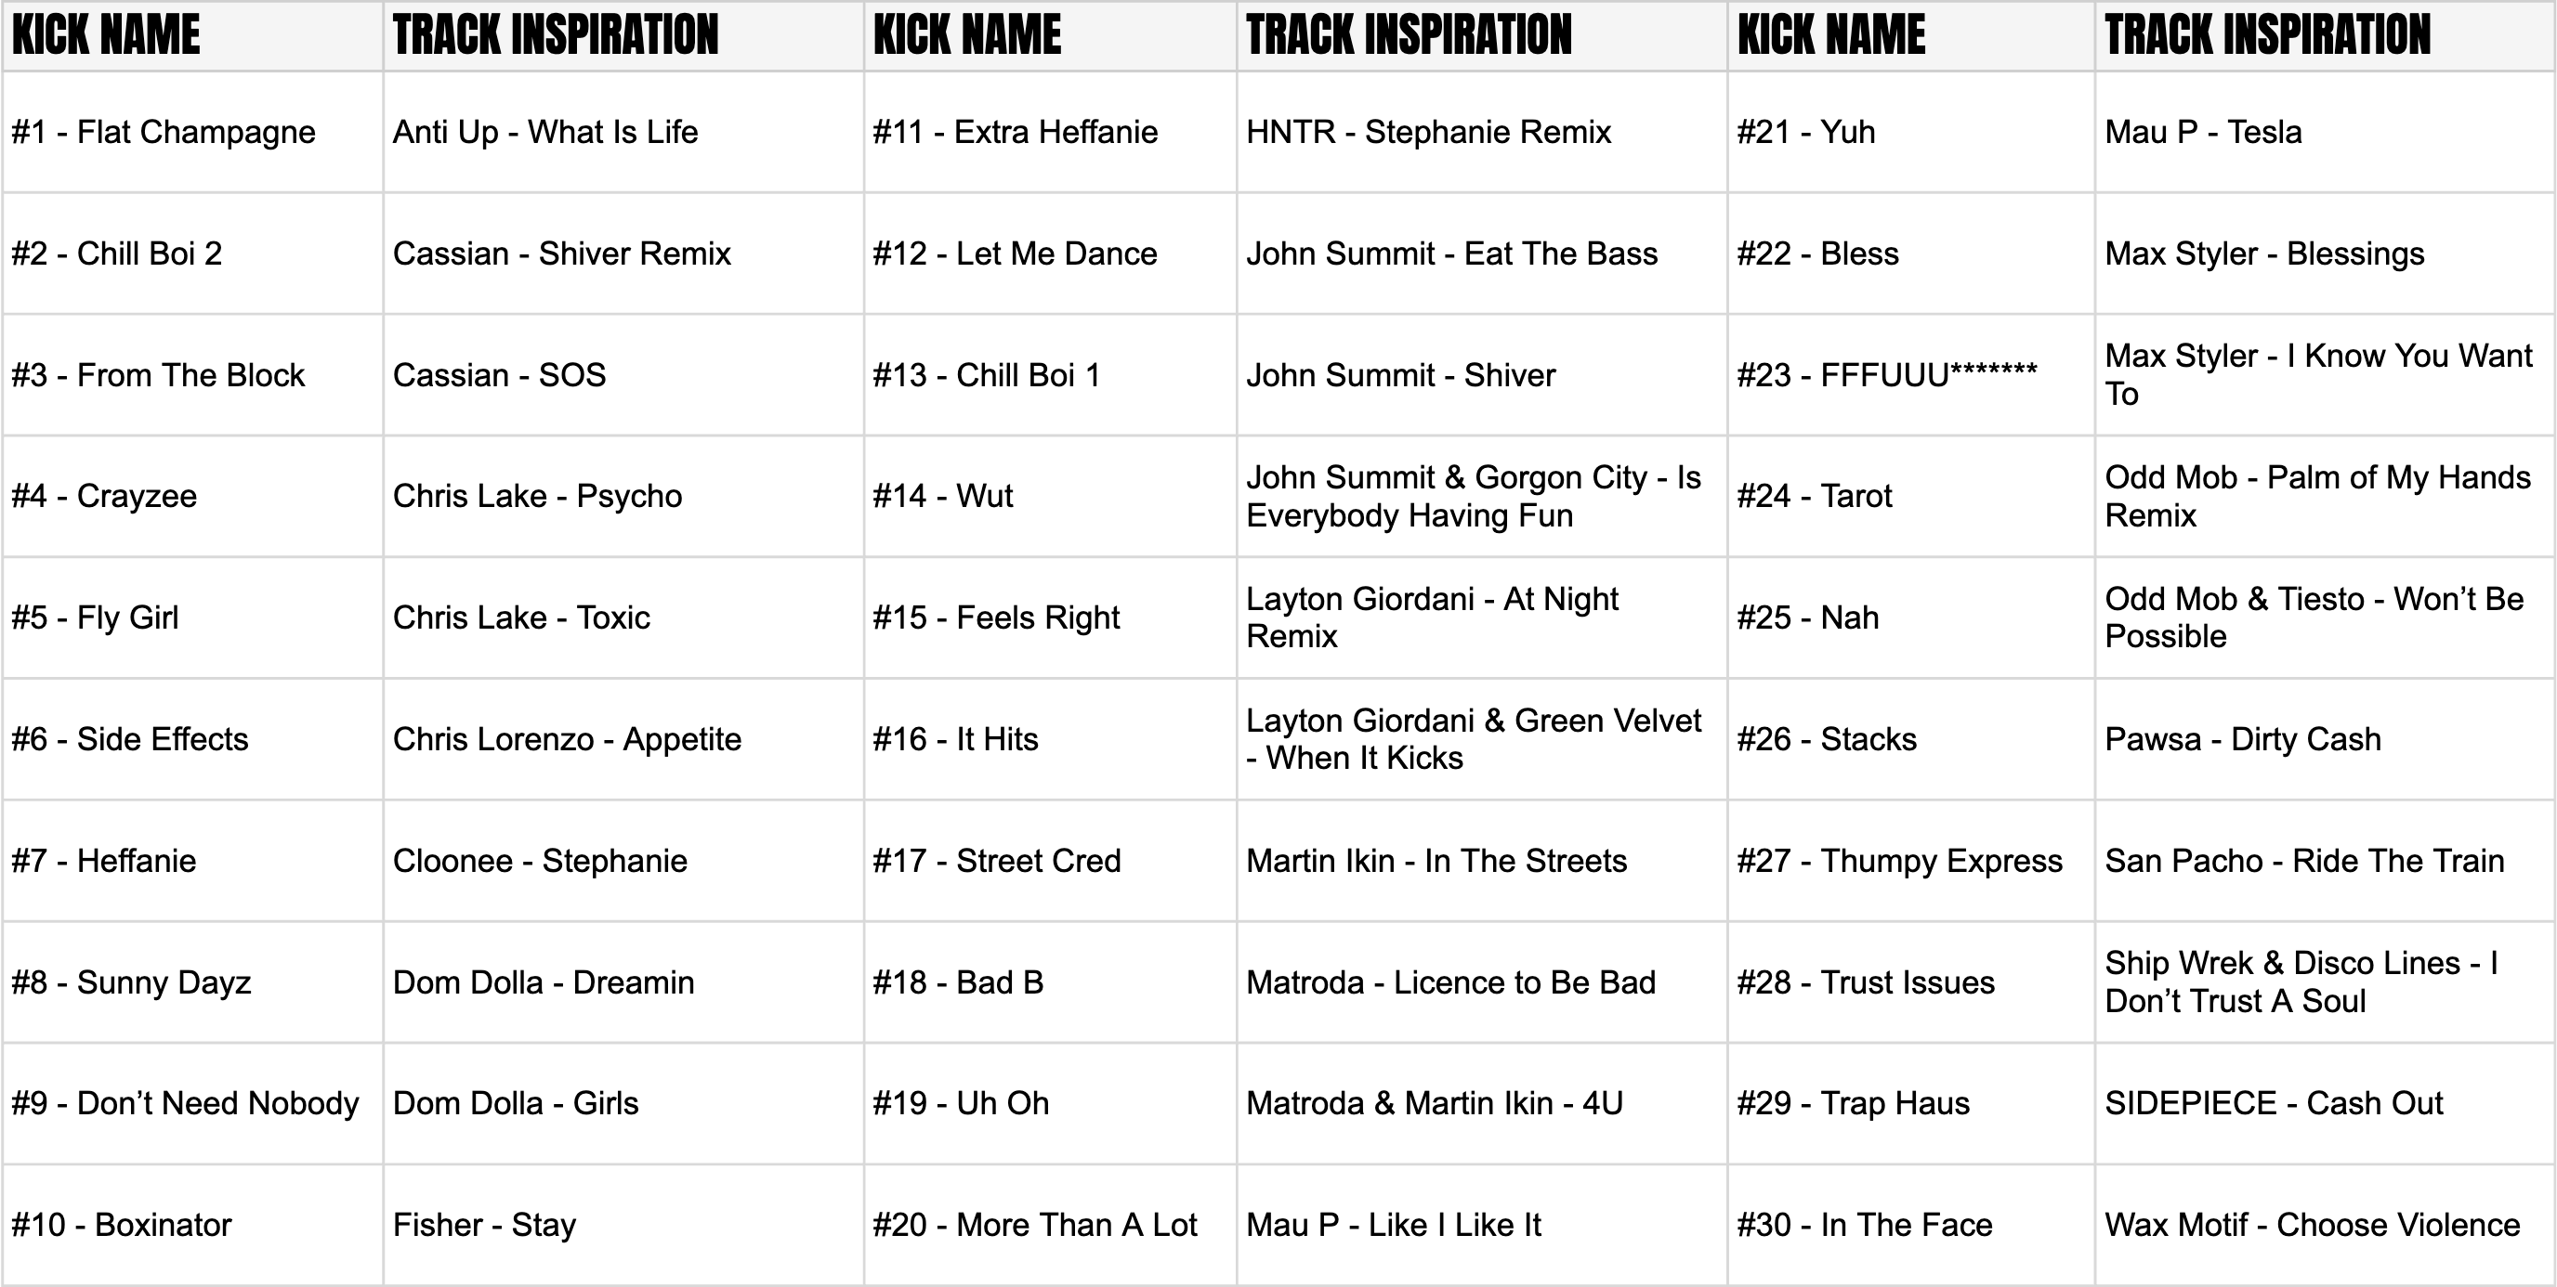Select the "#11 - Extra Heffanie" cell
Image resolution: width=2557 pixels, height=1287 pixels.
pyautogui.click(x=1015, y=132)
